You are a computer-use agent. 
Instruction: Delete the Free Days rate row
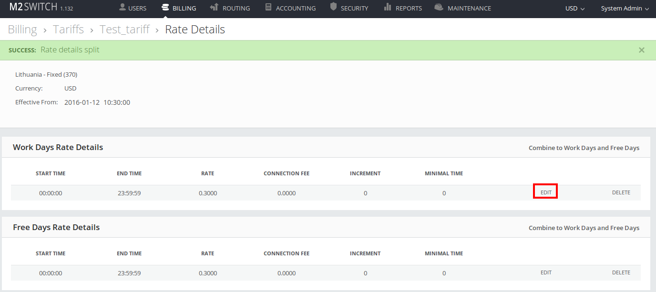pos(621,272)
